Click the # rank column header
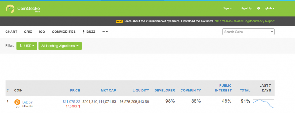The width and height of the screenshot is (295, 113). pos(8,91)
